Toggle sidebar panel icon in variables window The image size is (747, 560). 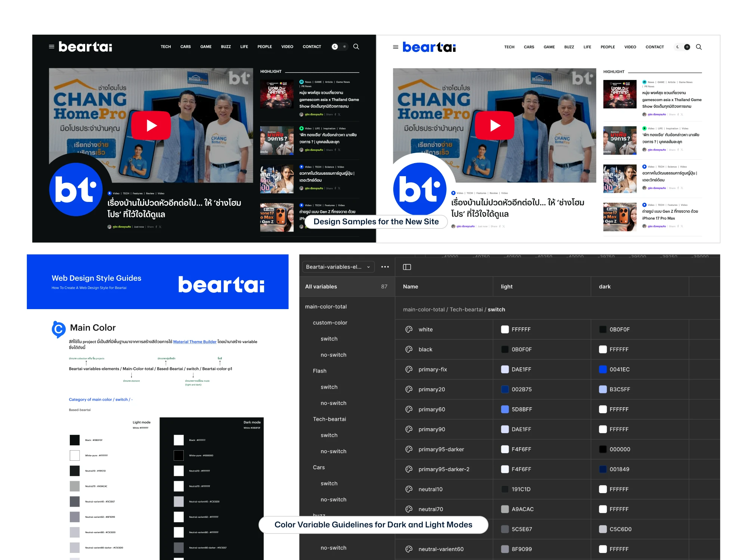407,267
